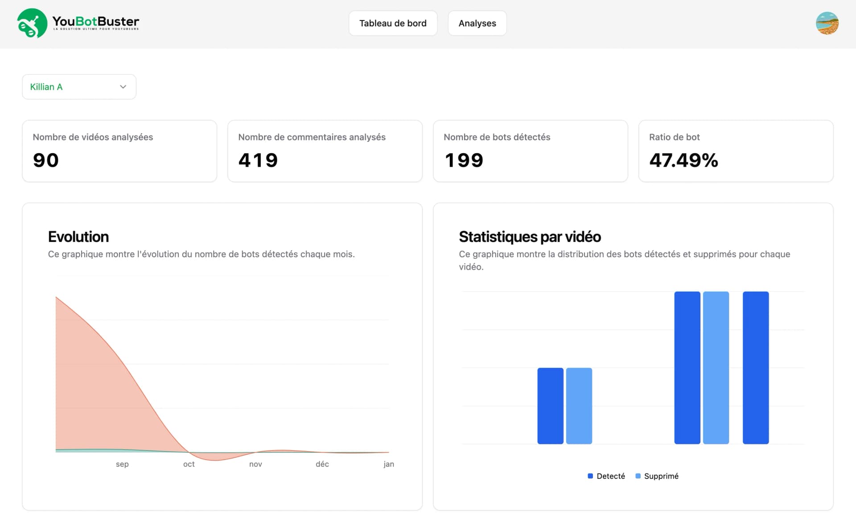Click the Analyses navigation button

coord(477,23)
